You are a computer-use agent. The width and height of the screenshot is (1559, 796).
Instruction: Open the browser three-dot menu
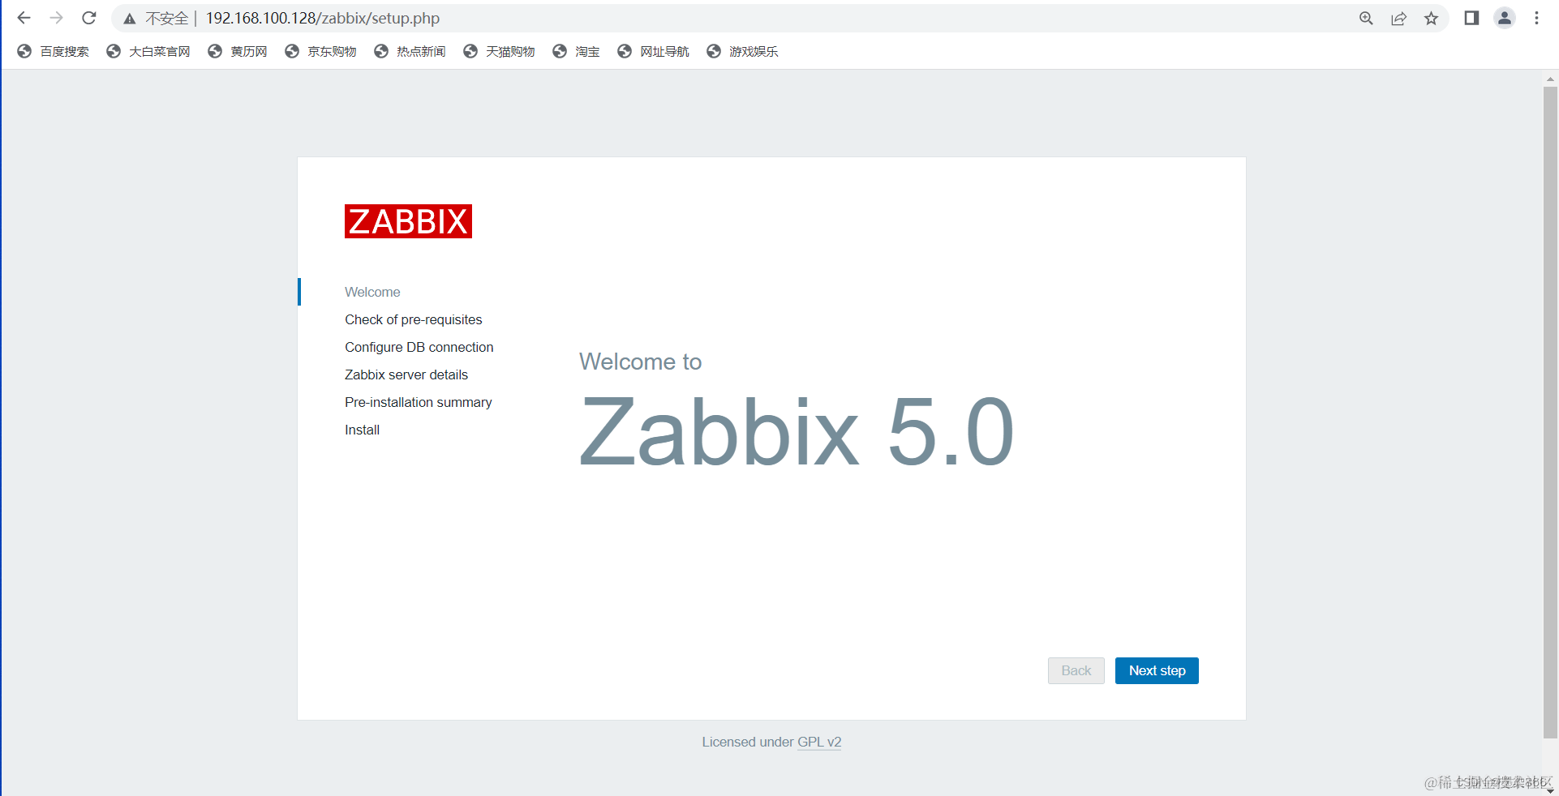pyautogui.click(x=1536, y=18)
